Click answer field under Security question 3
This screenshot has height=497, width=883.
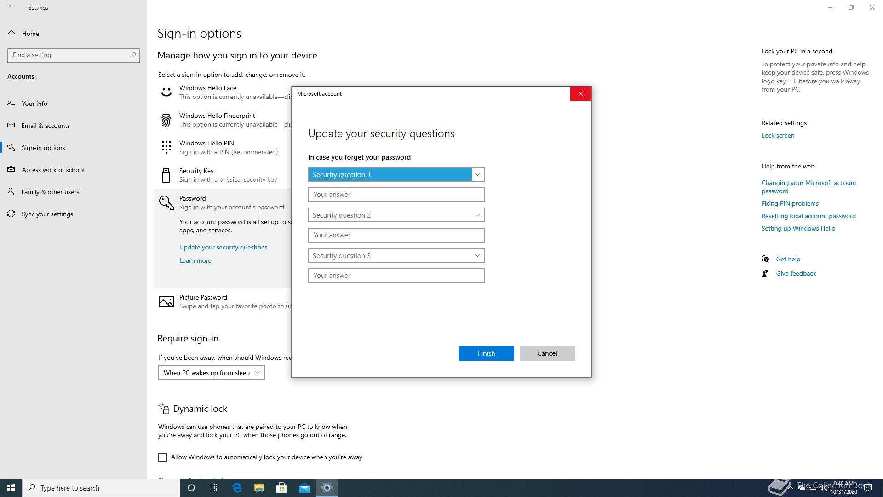point(396,276)
